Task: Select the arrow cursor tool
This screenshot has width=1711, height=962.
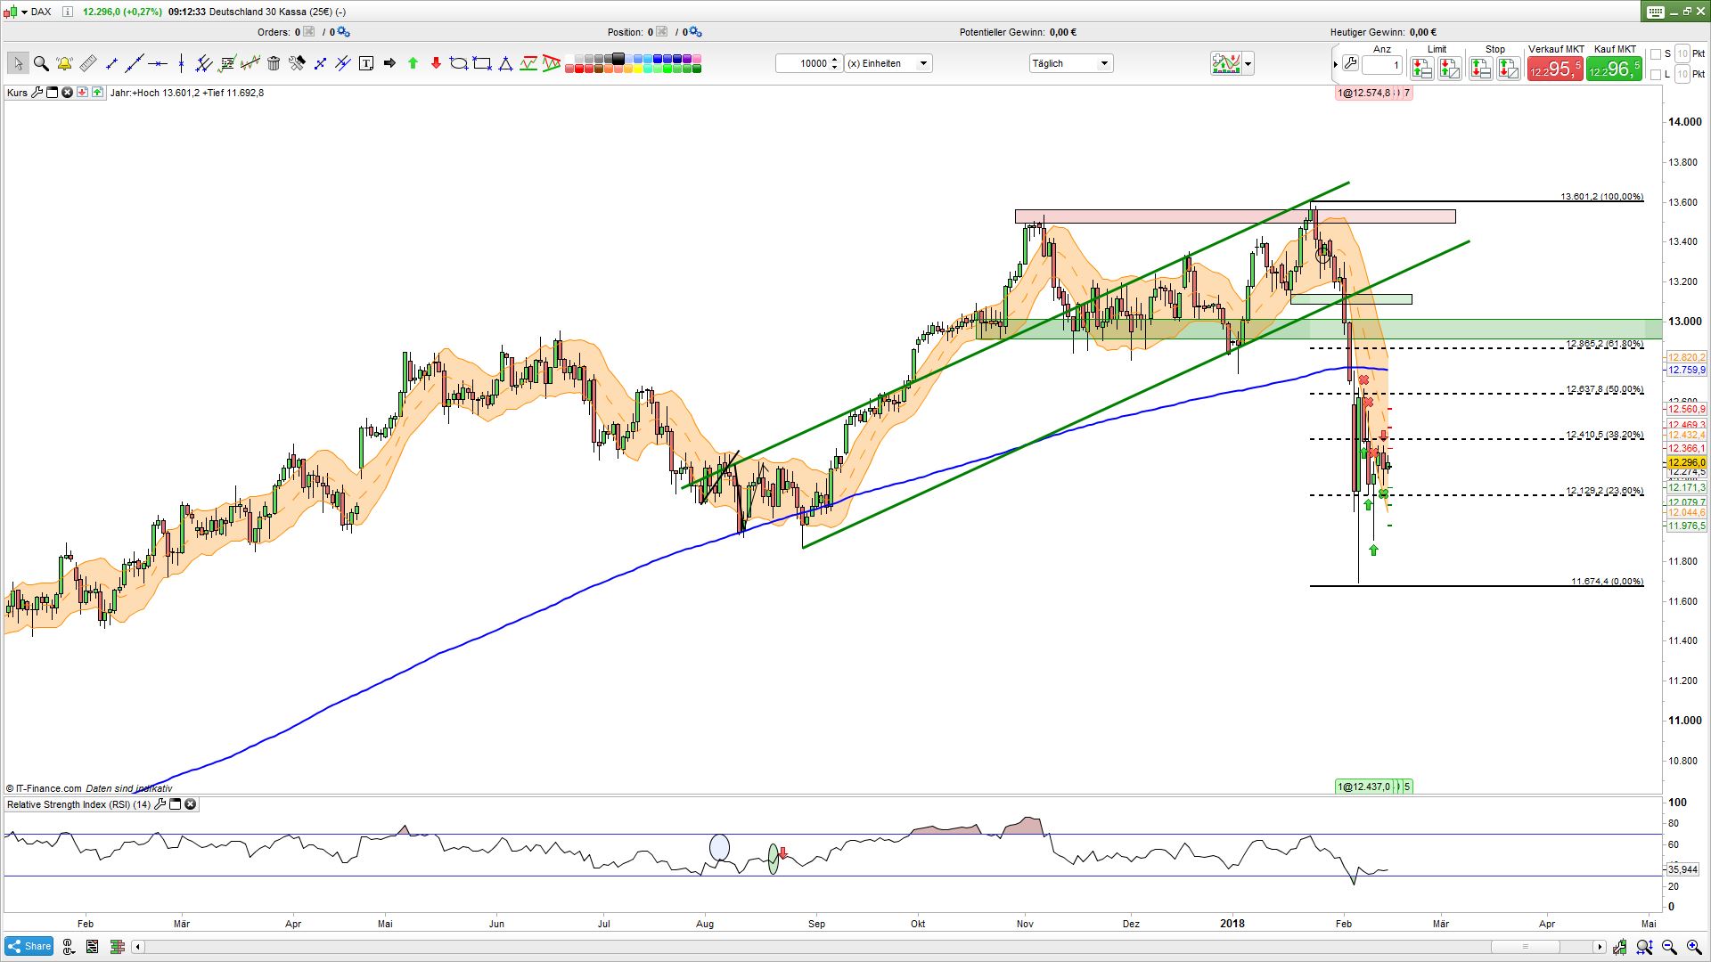Action: [19, 63]
